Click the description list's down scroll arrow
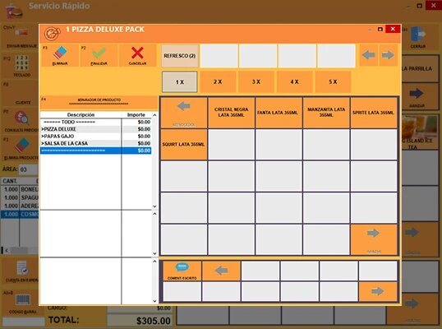442x329 pixels. pos(154,206)
